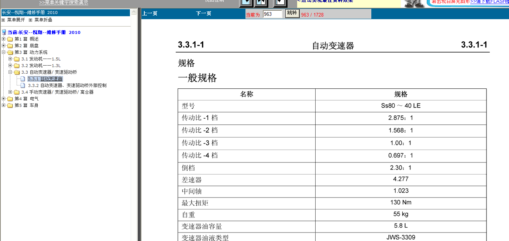
Task: Select the 3.4 手动变速器/ 变速驱动桥/ 离合器 label
Action: click(x=57, y=92)
